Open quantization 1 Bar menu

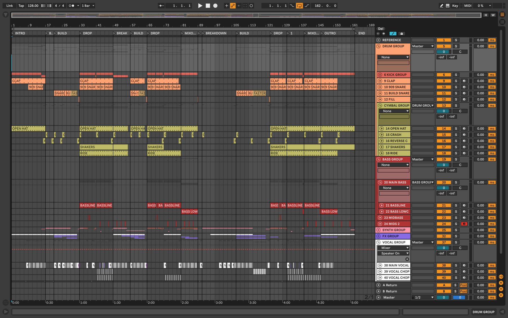pyautogui.click(x=88, y=6)
